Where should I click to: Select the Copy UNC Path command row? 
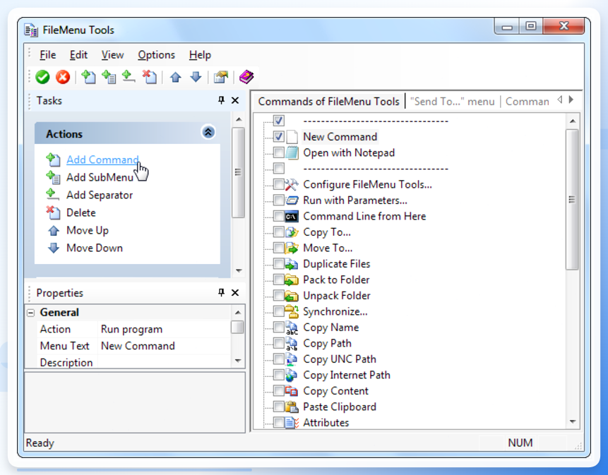(x=339, y=359)
